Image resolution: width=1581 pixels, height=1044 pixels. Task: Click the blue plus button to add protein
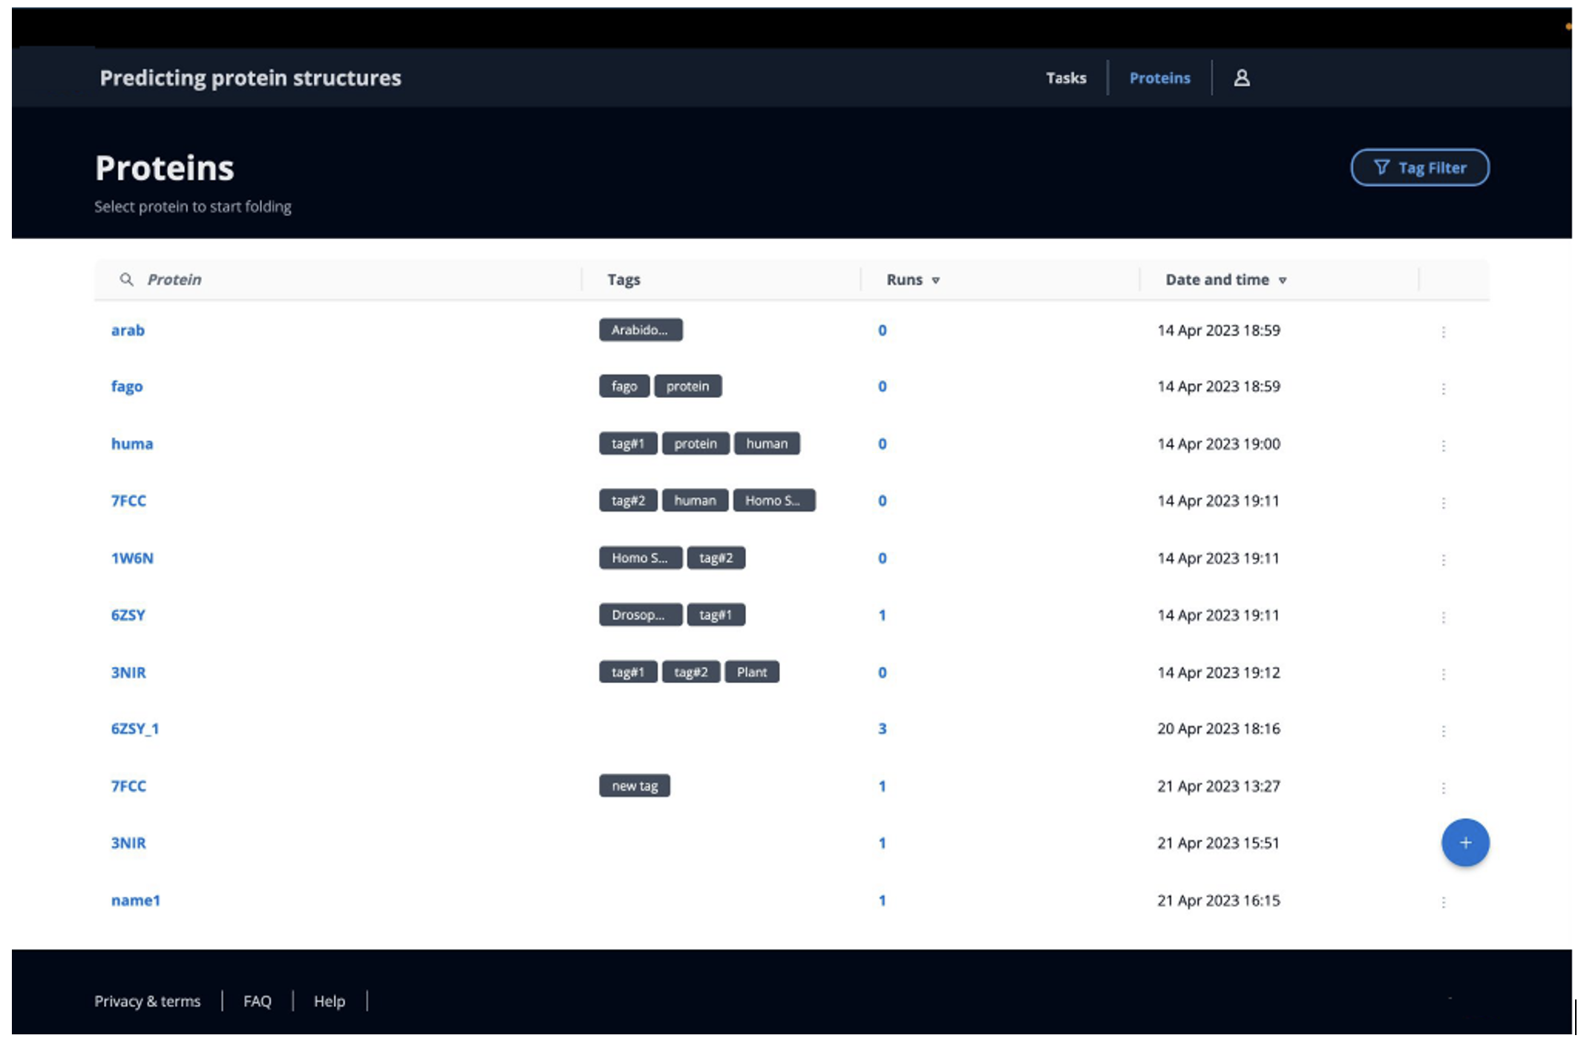point(1464,843)
